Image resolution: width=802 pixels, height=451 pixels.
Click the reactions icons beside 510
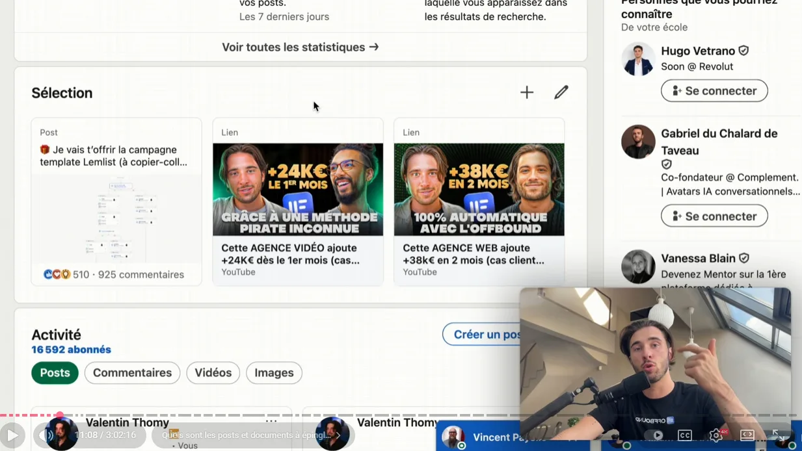pos(57,274)
